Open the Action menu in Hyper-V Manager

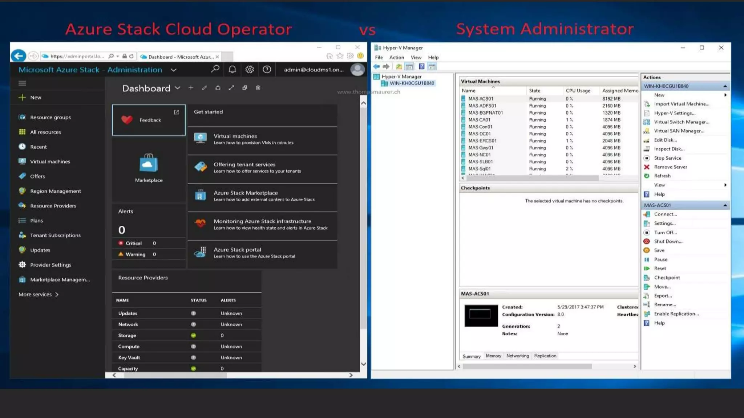pos(396,57)
